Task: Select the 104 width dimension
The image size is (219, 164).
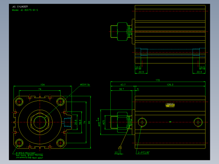Action: tap(43, 85)
